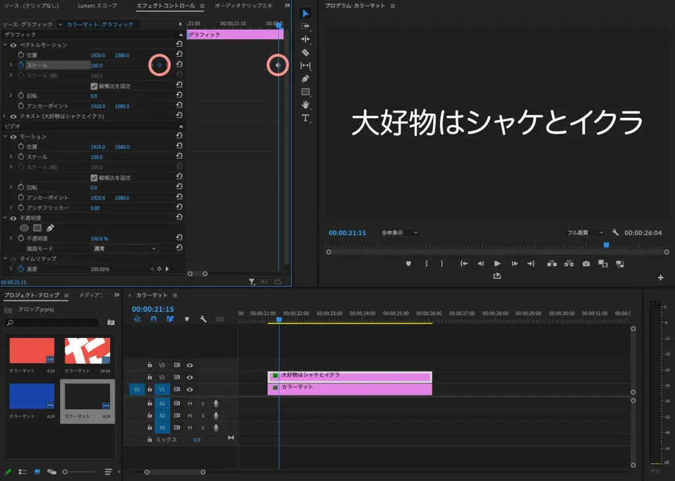This screenshot has height=481, width=675.
Task: Toggle the stopwatch for vector motion スケール
Action: pos(20,65)
